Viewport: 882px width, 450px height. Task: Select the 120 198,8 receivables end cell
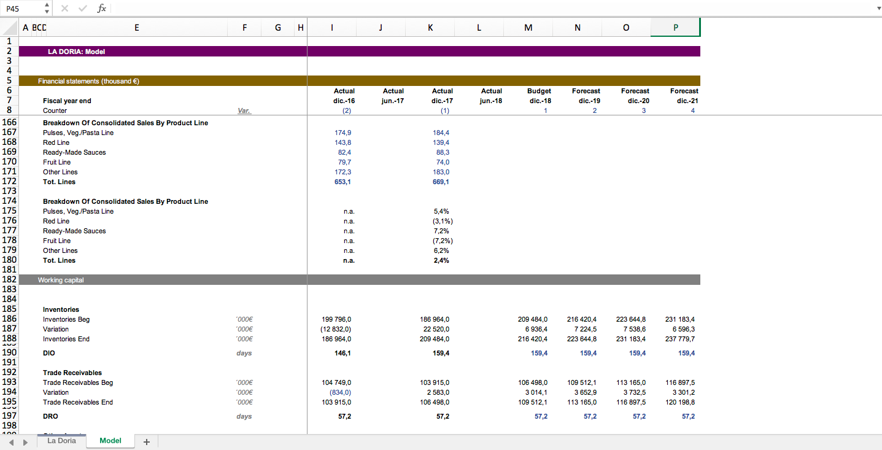(x=680, y=402)
